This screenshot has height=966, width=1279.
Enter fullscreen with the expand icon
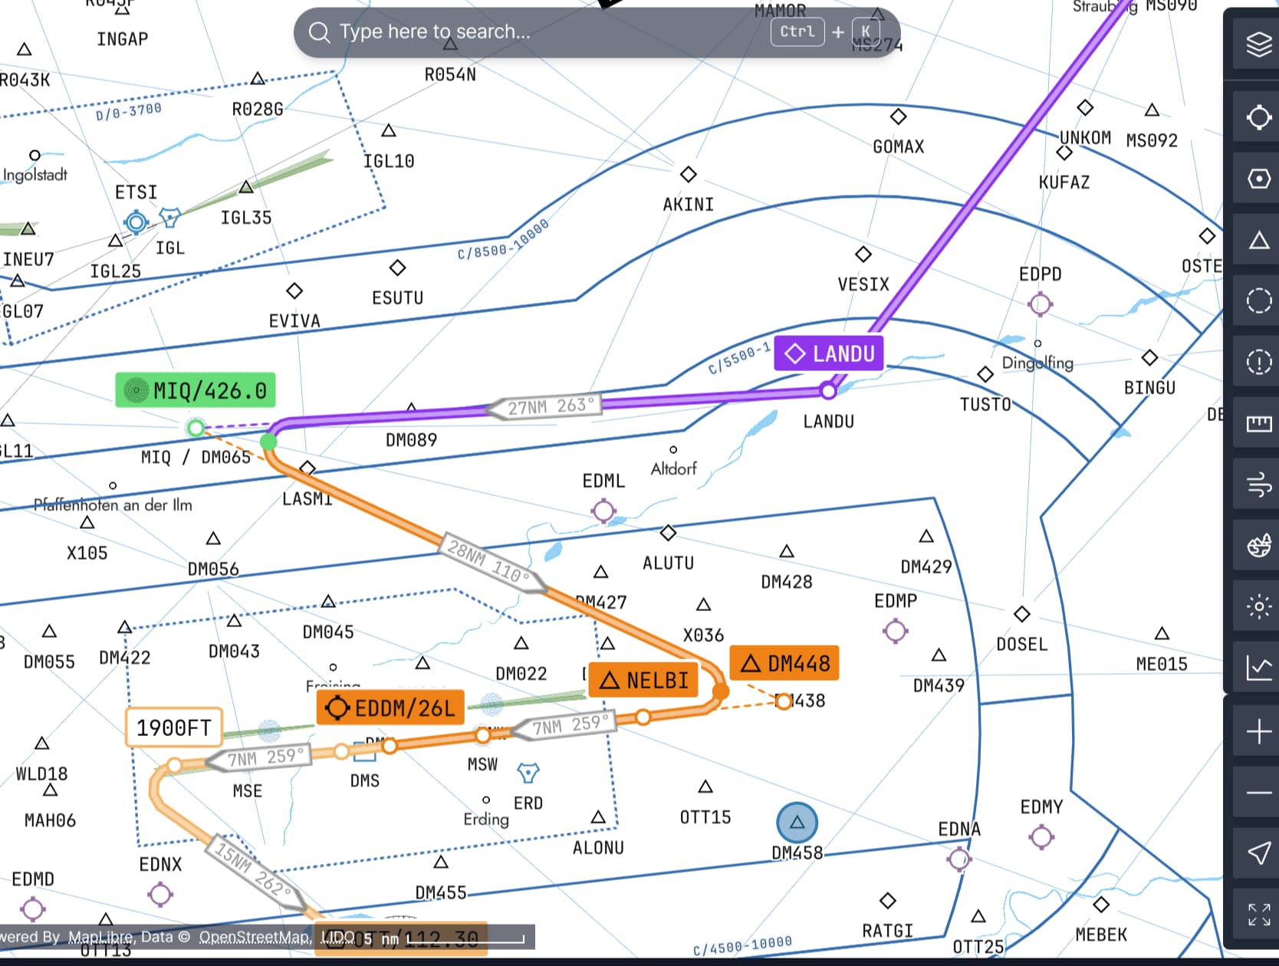pyautogui.click(x=1258, y=915)
